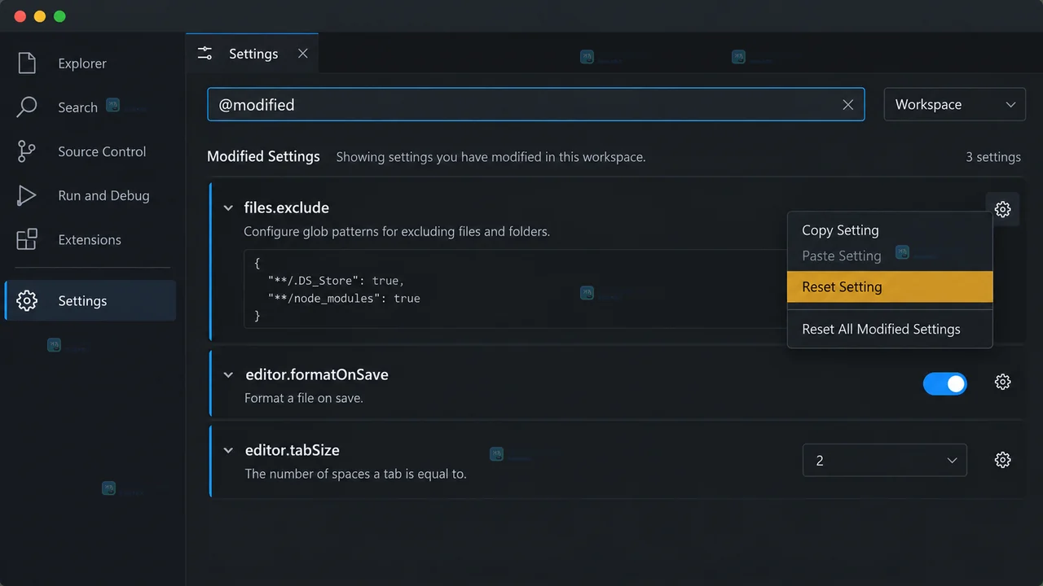This screenshot has height=586, width=1043.
Task: Collapse the editor.tabSize setting
Action: coord(228,451)
